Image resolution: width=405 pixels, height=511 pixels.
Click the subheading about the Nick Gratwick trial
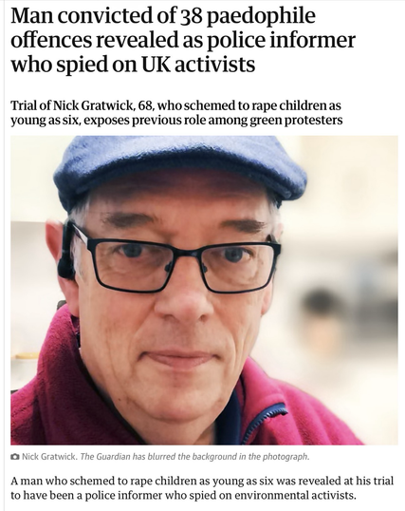coord(176,113)
